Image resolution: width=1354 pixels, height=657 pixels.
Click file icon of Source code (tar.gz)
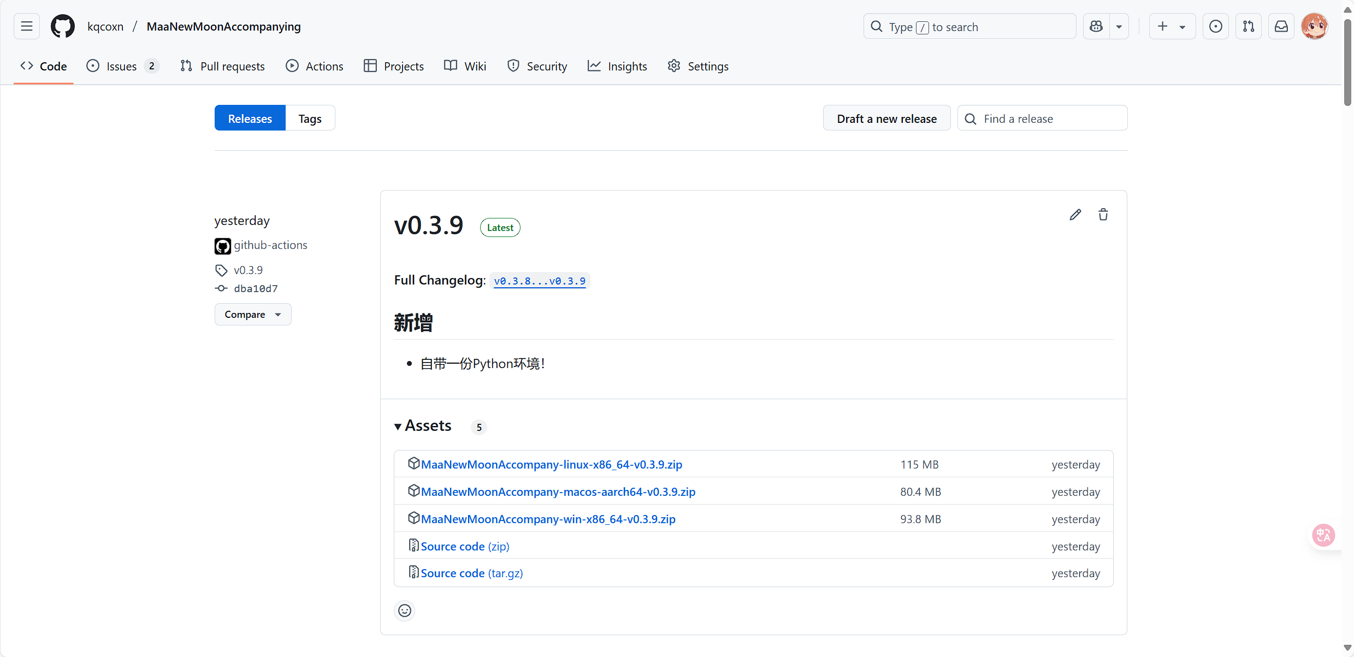pos(413,572)
